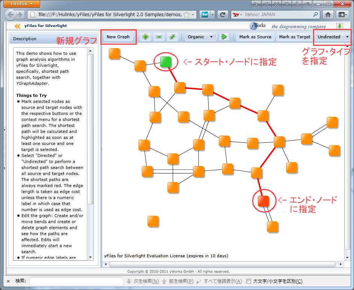Click 'YGraphAdapter' italic text
Viewport: 354px width, 290px height.
[x=32, y=83]
